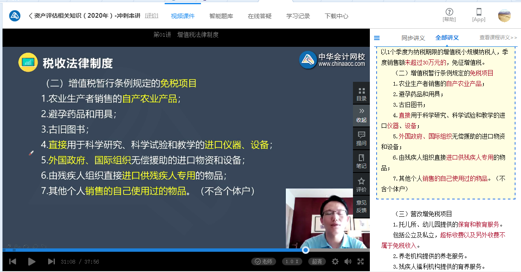Screen dimensions: 521x272
Task: Open the 评价 rating panel
Action: 361,185
